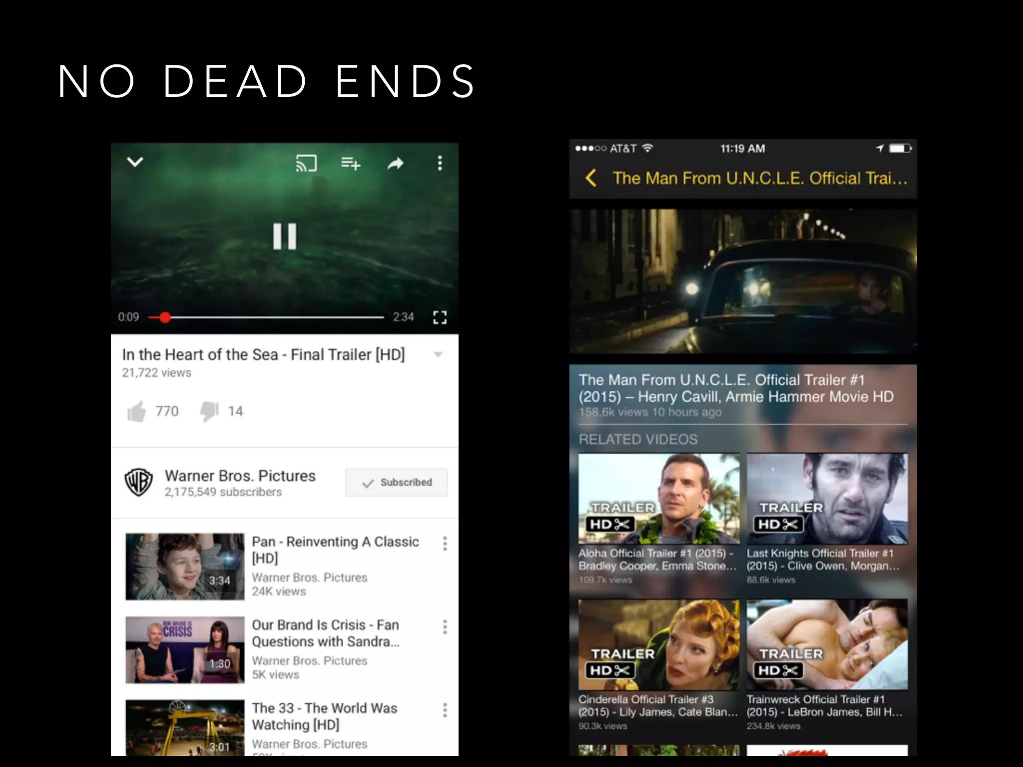Minimize the player with down chevron
The height and width of the screenshot is (767, 1023).
(135, 162)
